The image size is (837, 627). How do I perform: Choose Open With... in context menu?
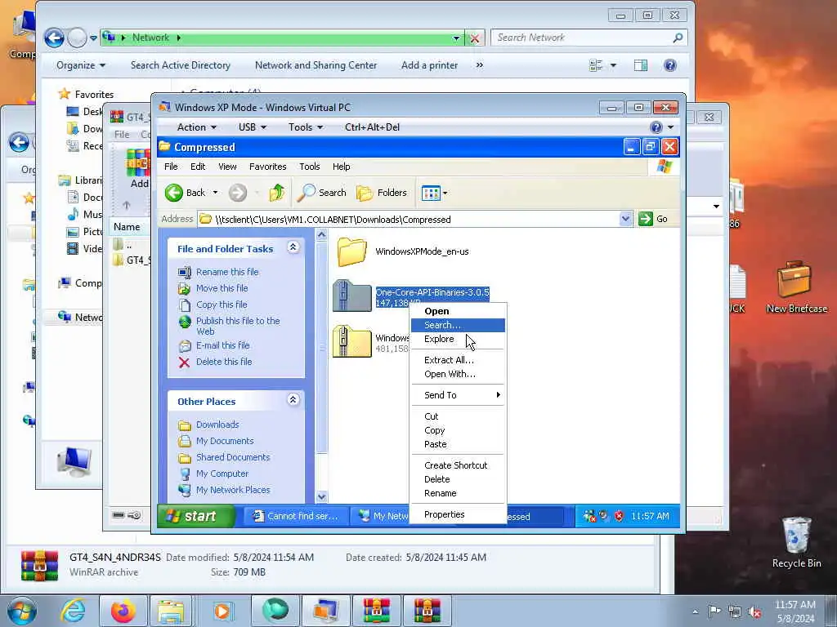pos(458,374)
